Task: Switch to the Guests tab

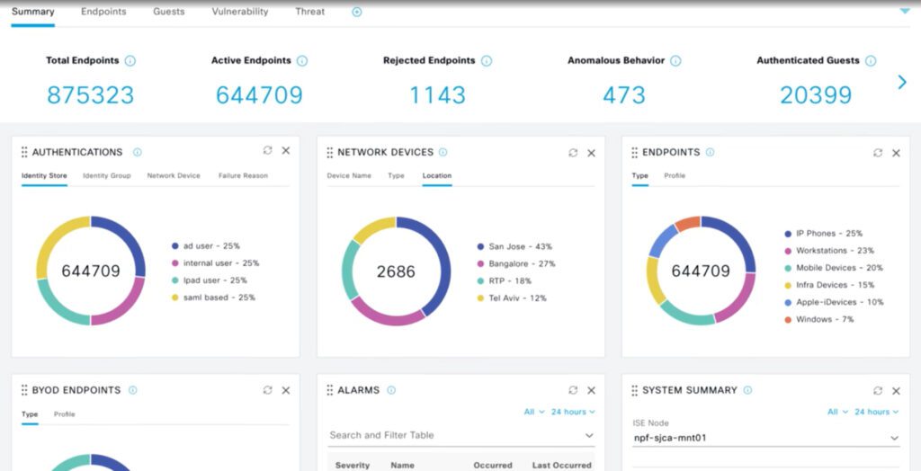Action: coord(168,11)
